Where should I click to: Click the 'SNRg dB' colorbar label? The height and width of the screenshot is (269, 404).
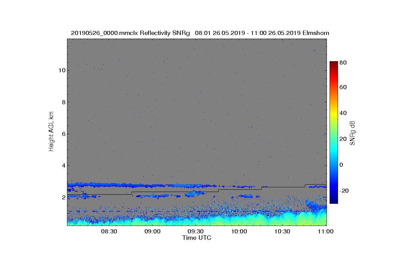352,132
